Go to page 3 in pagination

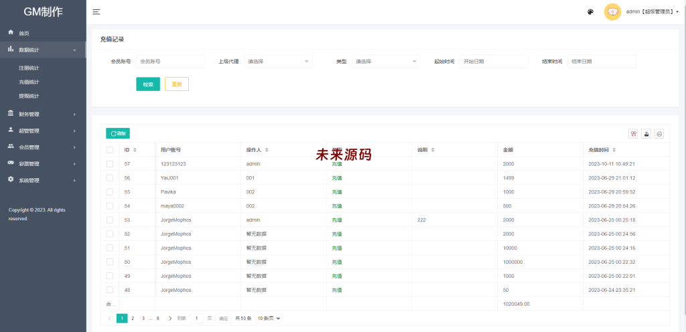[x=143, y=319]
